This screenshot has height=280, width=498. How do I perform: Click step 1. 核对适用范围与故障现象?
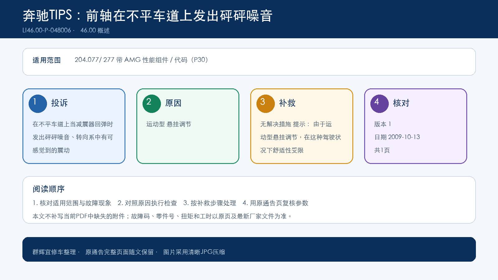click(72, 203)
